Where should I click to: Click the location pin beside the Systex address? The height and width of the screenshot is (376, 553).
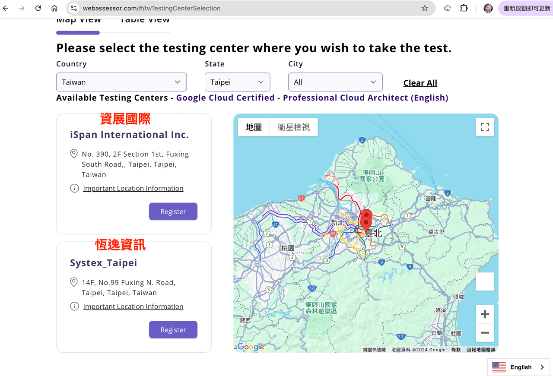pos(74,282)
